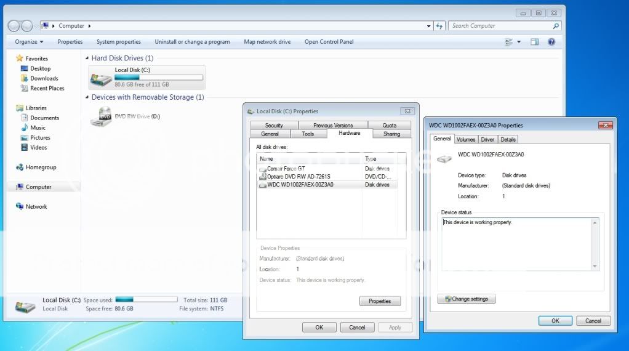
Task: Click the Device status scrollbar down arrow
Action: pos(595,266)
